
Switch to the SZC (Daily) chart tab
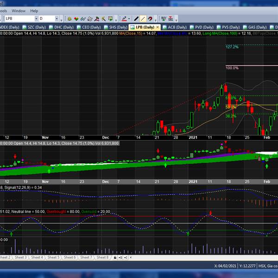click(34, 27)
